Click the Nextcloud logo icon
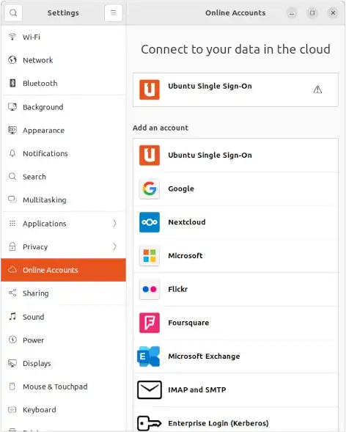 [150, 222]
